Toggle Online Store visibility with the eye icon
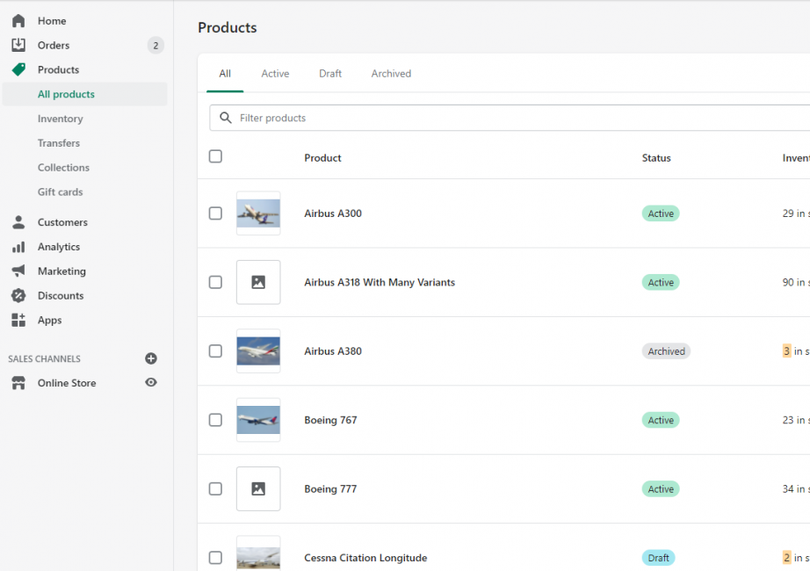This screenshot has width=810, height=571. [150, 383]
